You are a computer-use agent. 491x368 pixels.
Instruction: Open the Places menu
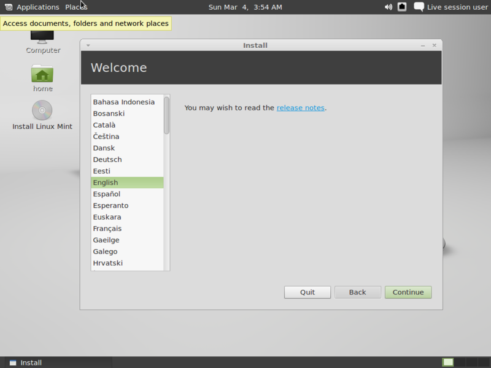(76, 7)
